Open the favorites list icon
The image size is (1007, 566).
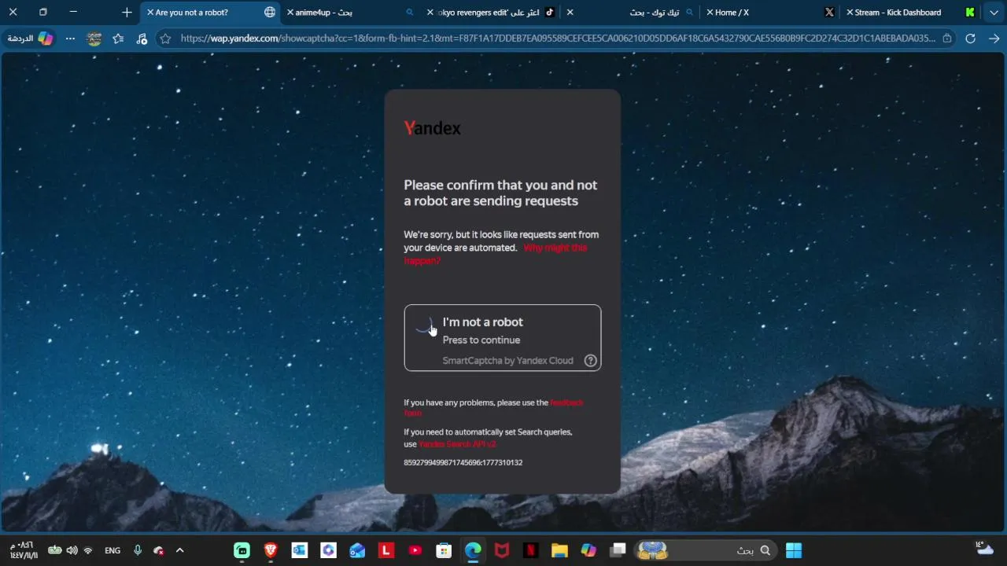click(x=118, y=38)
